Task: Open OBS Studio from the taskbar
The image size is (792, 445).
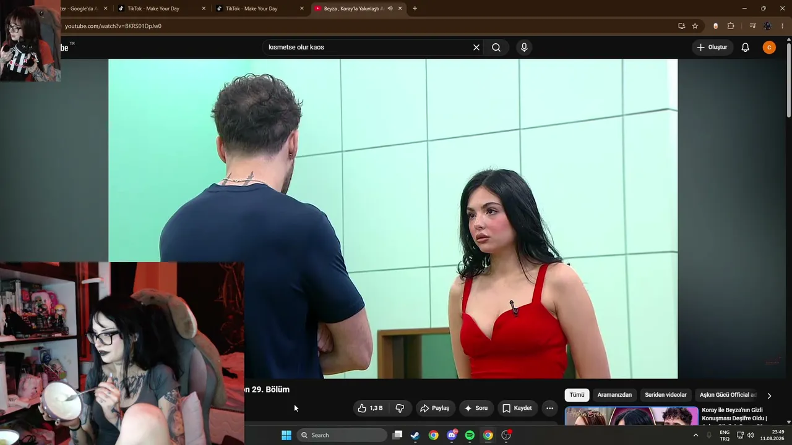Action: [x=506, y=435]
